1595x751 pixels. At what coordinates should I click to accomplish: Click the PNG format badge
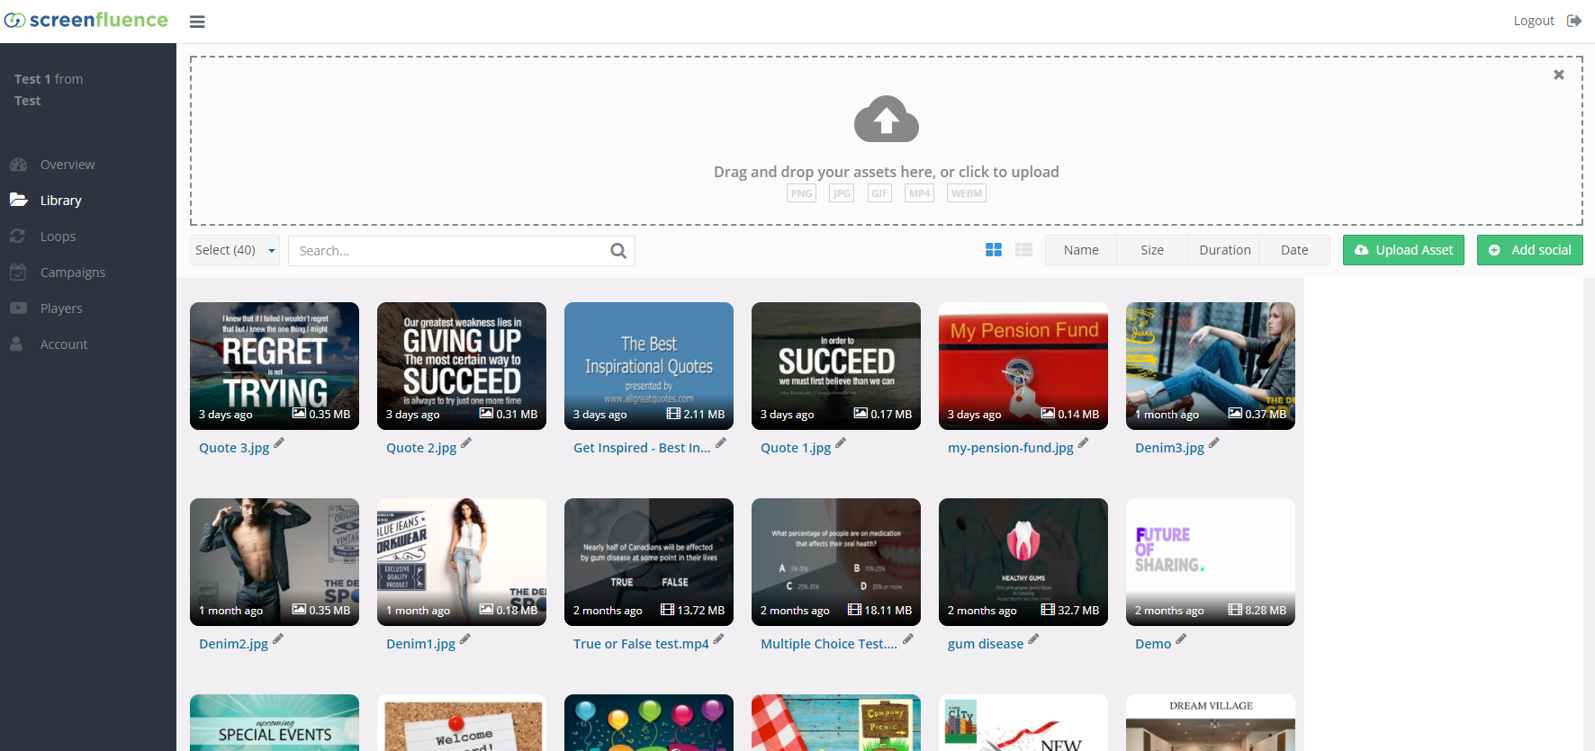point(801,193)
